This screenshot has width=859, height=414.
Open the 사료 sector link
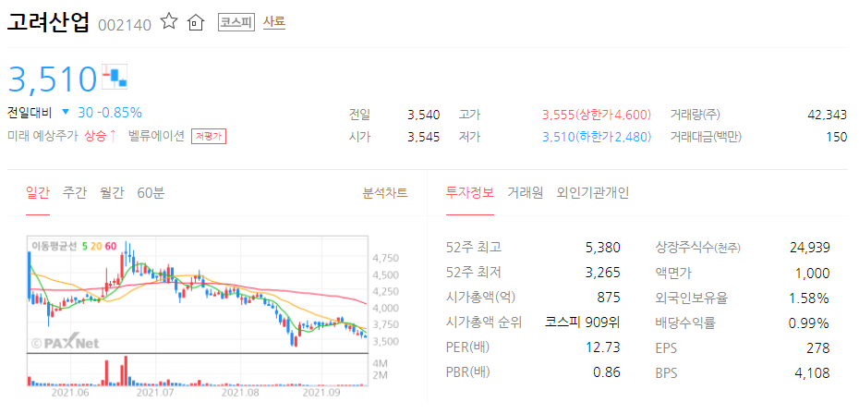[274, 22]
